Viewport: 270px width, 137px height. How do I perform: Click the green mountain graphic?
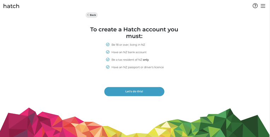233,124
